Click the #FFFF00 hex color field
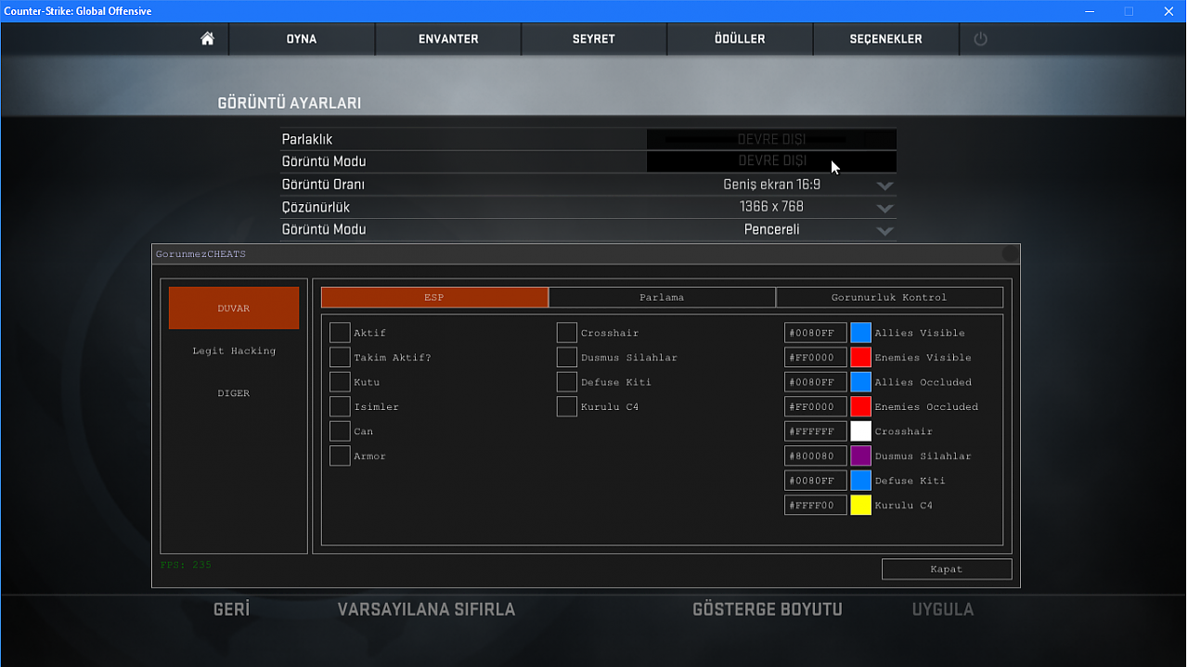 point(816,505)
